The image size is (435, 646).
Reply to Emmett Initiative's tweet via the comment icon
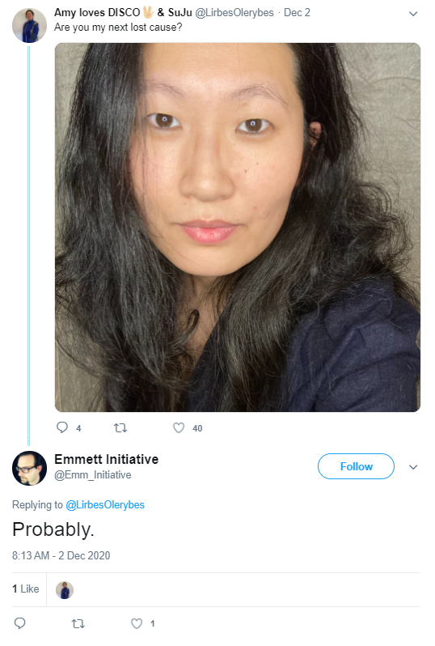point(19,623)
